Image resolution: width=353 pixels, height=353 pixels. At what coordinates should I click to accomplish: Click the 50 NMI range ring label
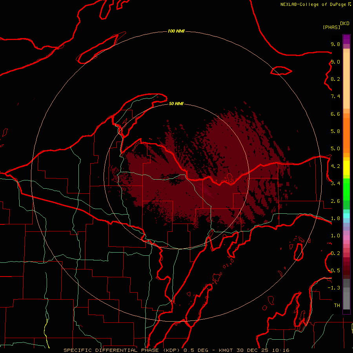pyautogui.click(x=176, y=104)
